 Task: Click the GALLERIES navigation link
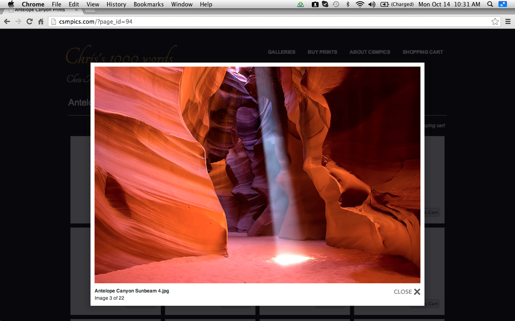[x=282, y=52]
